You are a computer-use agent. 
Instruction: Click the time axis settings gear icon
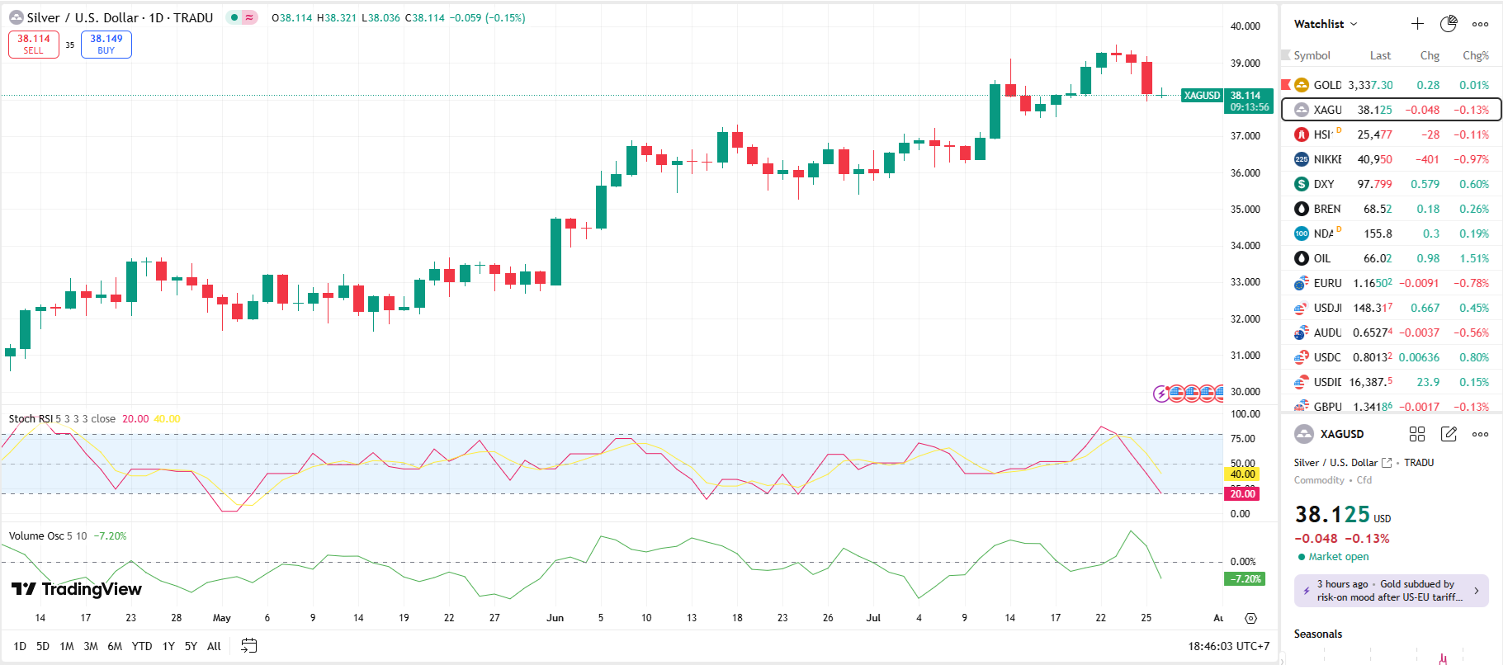coord(1250,618)
